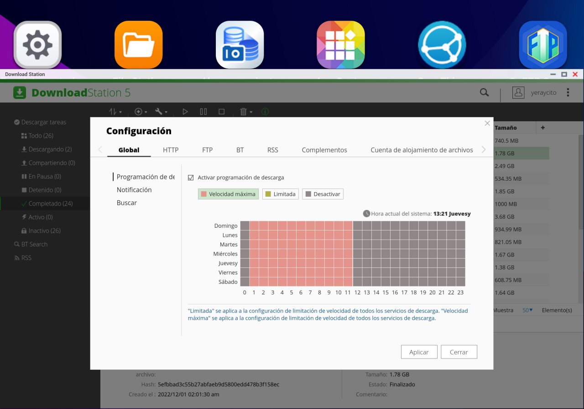Toggle Activar programación de descarga checkbox
This screenshot has height=409, width=584.
coord(191,178)
